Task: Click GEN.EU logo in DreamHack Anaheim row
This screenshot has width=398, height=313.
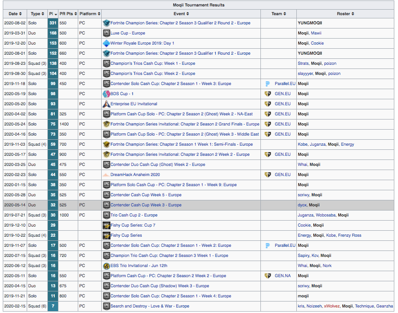Action: pos(268,175)
